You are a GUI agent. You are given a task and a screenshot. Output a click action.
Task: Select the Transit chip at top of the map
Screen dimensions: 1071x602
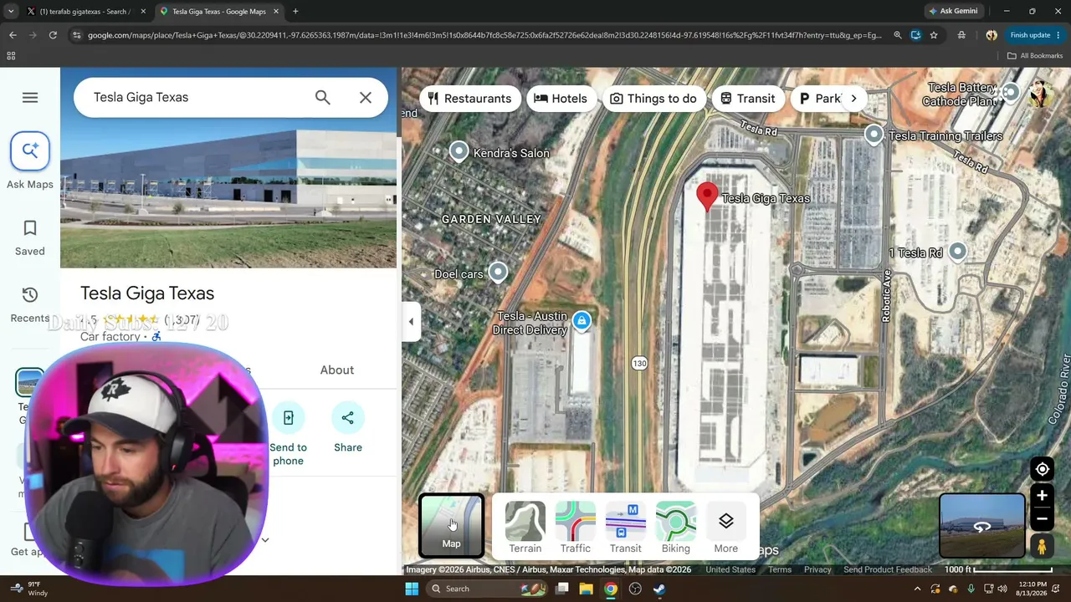[x=747, y=99]
